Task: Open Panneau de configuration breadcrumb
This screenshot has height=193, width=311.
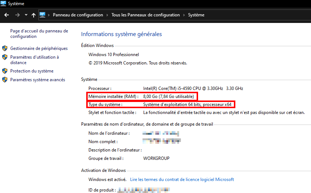Action: [78, 15]
